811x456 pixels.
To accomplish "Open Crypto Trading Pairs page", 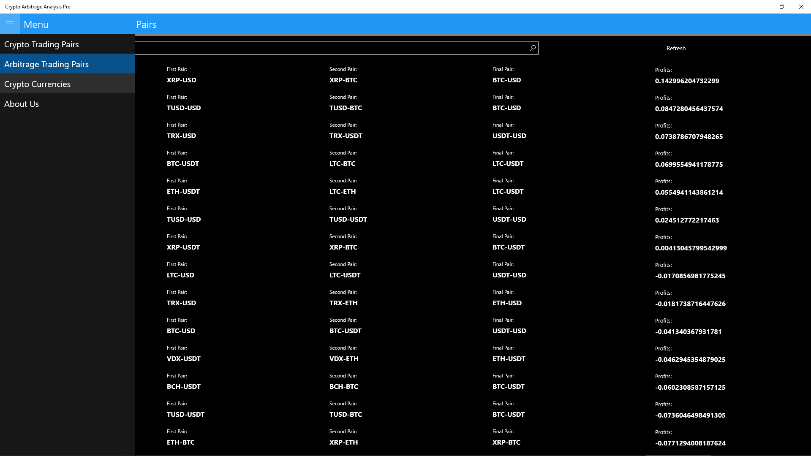I will (41, 44).
